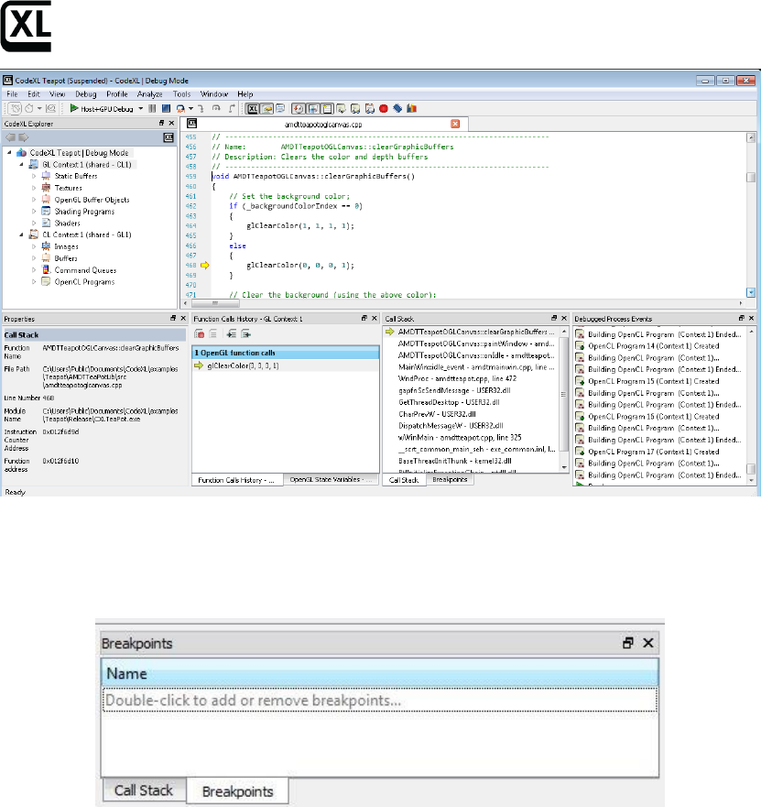Image resolution: width=761 pixels, height=807 pixels.
Task: Click the next marker icon in Function Calls History
Action: [x=246, y=334]
